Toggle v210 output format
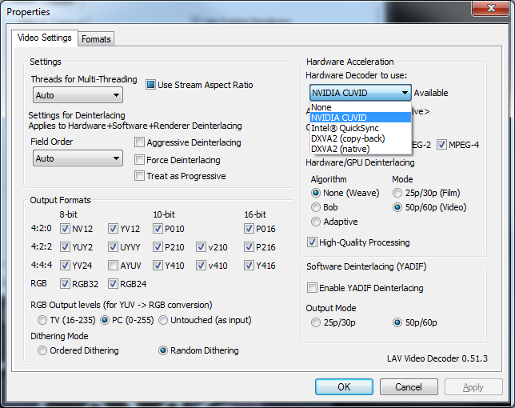Viewport: 515px width, 408px height. click(201, 247)
